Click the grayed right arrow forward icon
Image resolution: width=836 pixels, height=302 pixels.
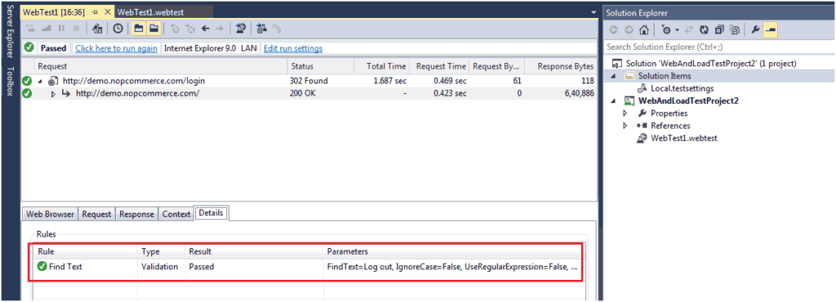[219, 29]
